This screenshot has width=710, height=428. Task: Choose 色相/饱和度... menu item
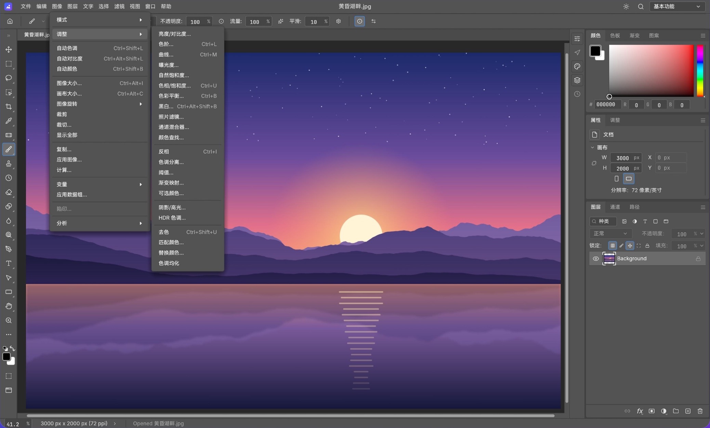pos(187,86)
